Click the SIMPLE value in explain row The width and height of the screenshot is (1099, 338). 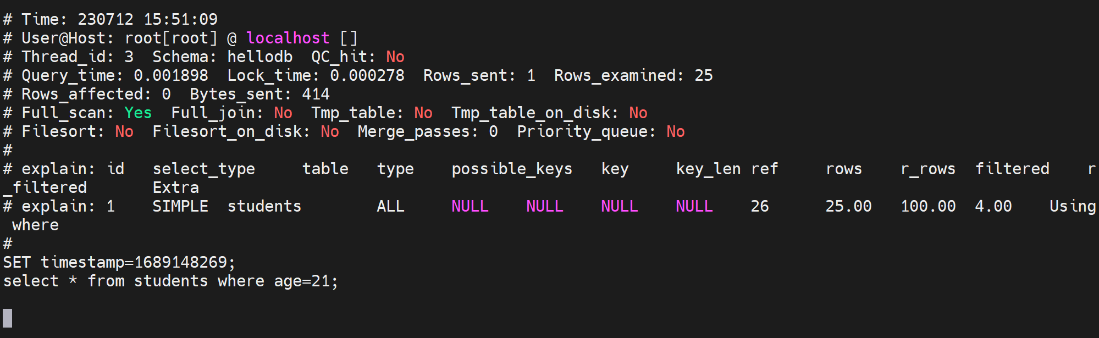[180, 206]
